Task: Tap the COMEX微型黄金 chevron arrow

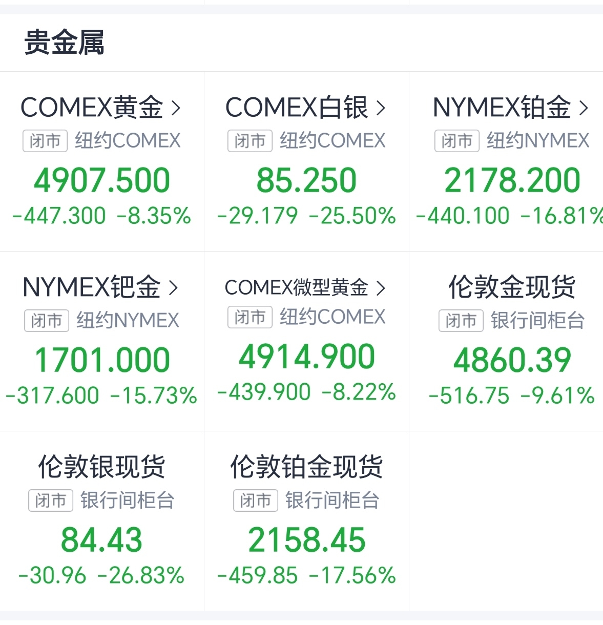Action: click(x=381, y=288)
